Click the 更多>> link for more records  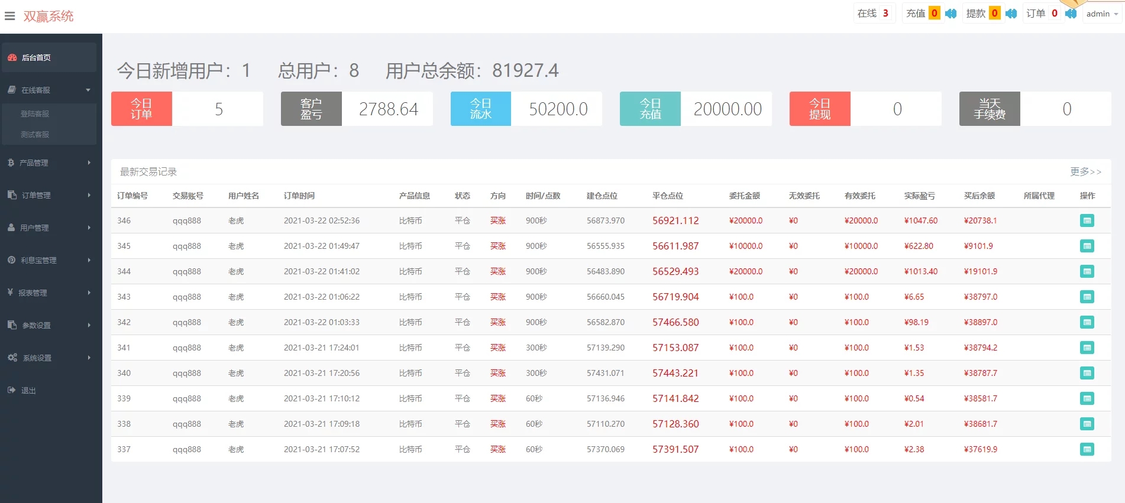tap(1085, 171)
